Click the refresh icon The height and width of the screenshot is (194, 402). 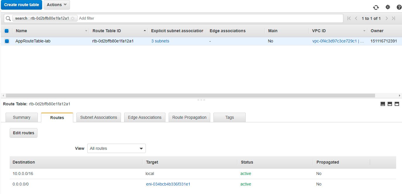pyautogui.click(x=376, y=7)
